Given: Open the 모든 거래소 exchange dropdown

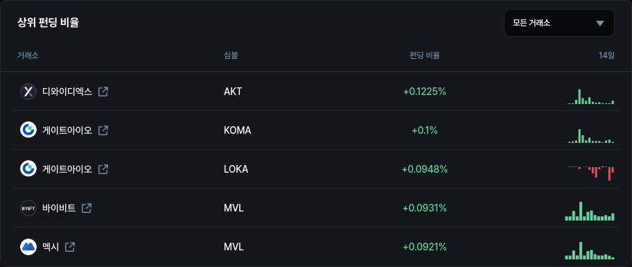Looking at the screenshot, I should (x=559, y=23).
